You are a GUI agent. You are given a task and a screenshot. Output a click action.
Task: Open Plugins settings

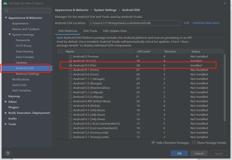point(13,107)
